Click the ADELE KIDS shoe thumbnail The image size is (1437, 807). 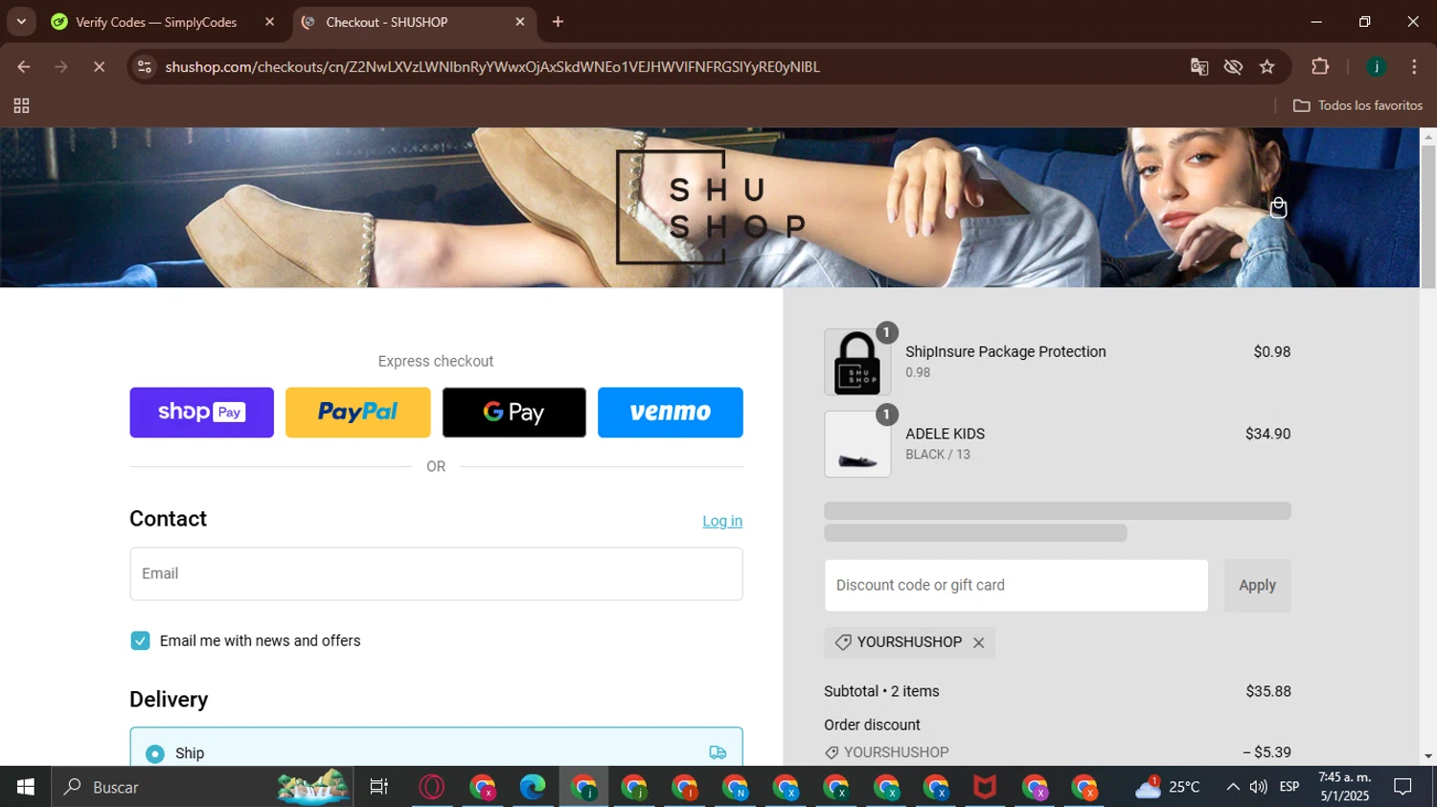tap(857, 444)
